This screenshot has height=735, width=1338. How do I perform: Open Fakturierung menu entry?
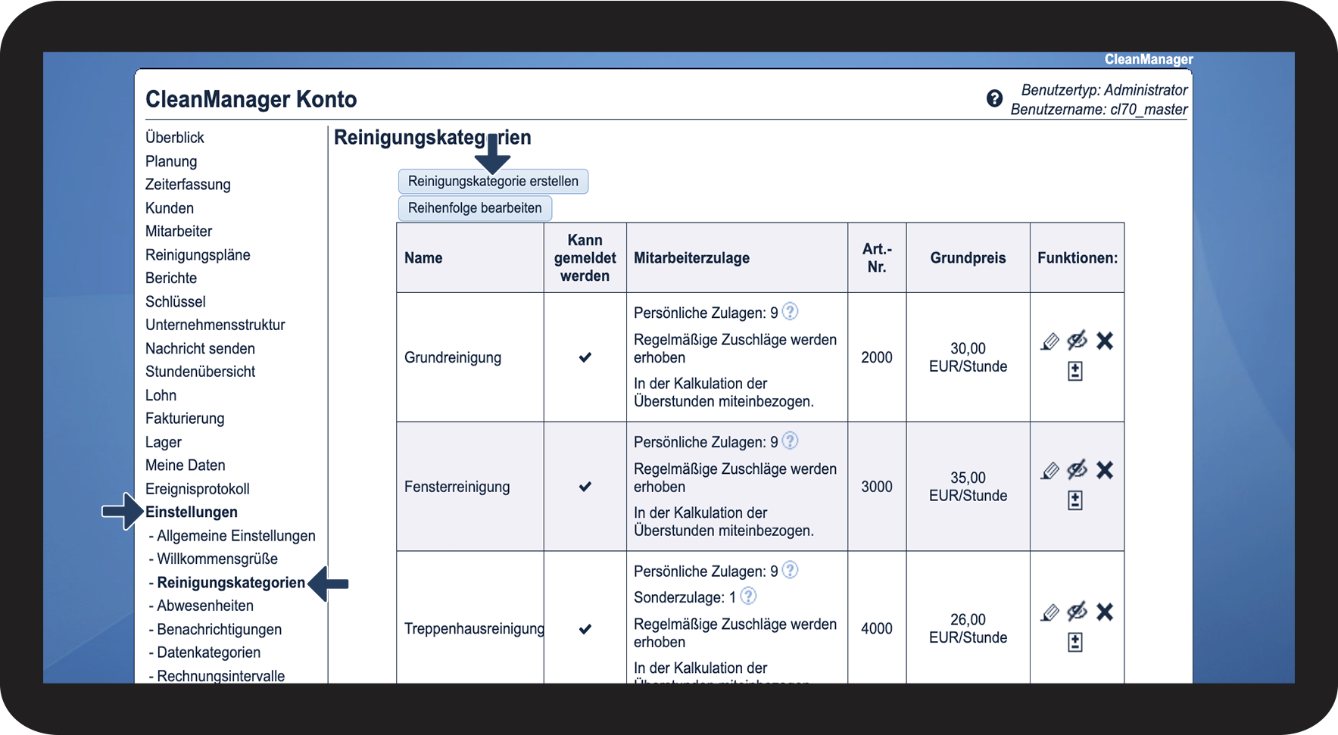coord(185,419)
